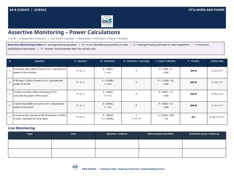Click the title 'Assertive Monitoring – Power Calculations'

point(64,32)
